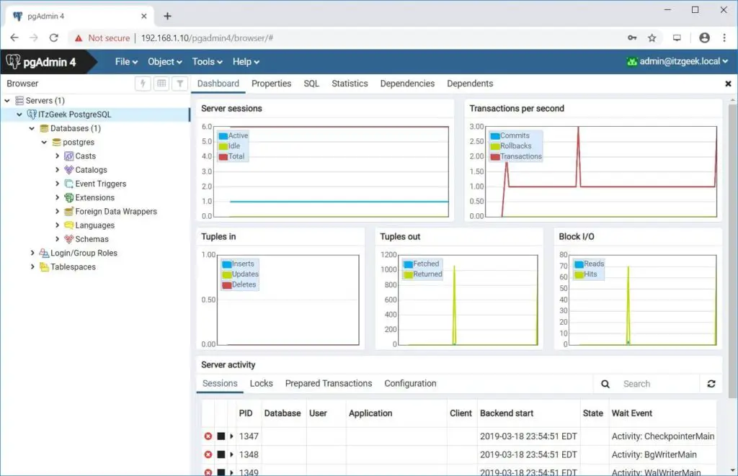Screen dimensions: 738x476
Task: Click the Databases node icon
Action: click(44, 128)
